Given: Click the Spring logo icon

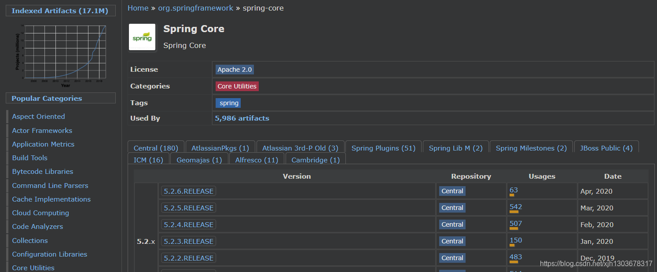Looking at the screenshot, I should pos(142,37).
